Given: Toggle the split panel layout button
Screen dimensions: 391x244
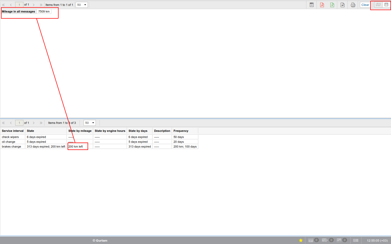Looking at the screenshot, I should 386,5.
